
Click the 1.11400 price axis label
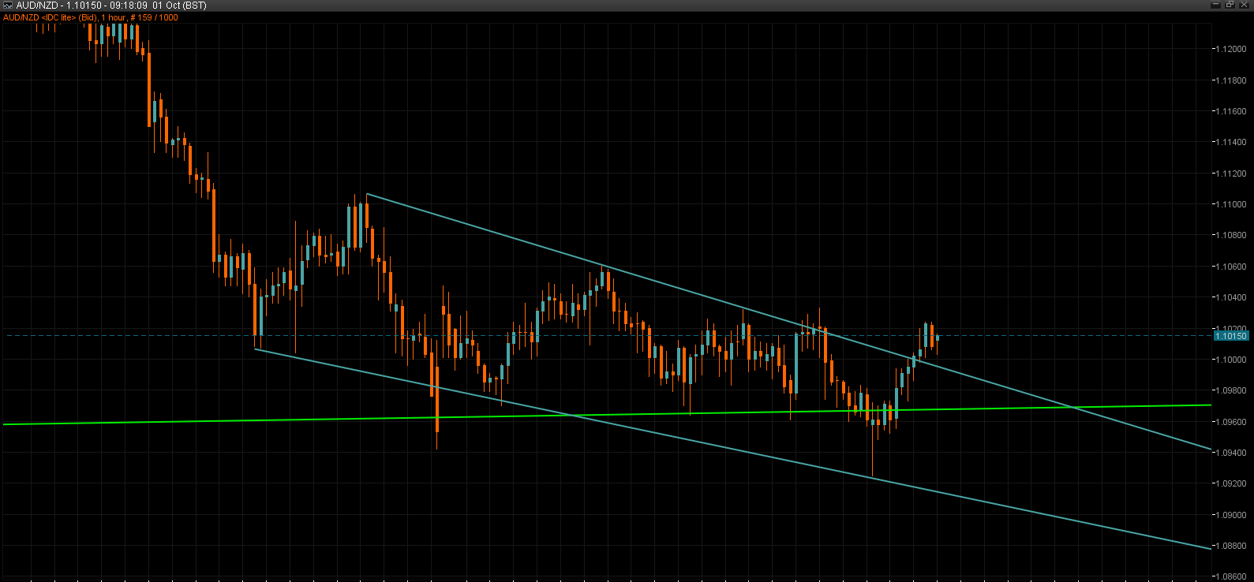[1231, 142]
